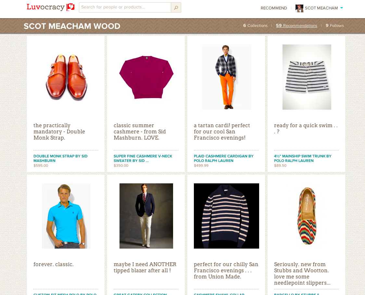Click 'the practically mandatory - Double Monk Strap' text
The height and width of the screenshot is (295, 365).
[59, 132]
